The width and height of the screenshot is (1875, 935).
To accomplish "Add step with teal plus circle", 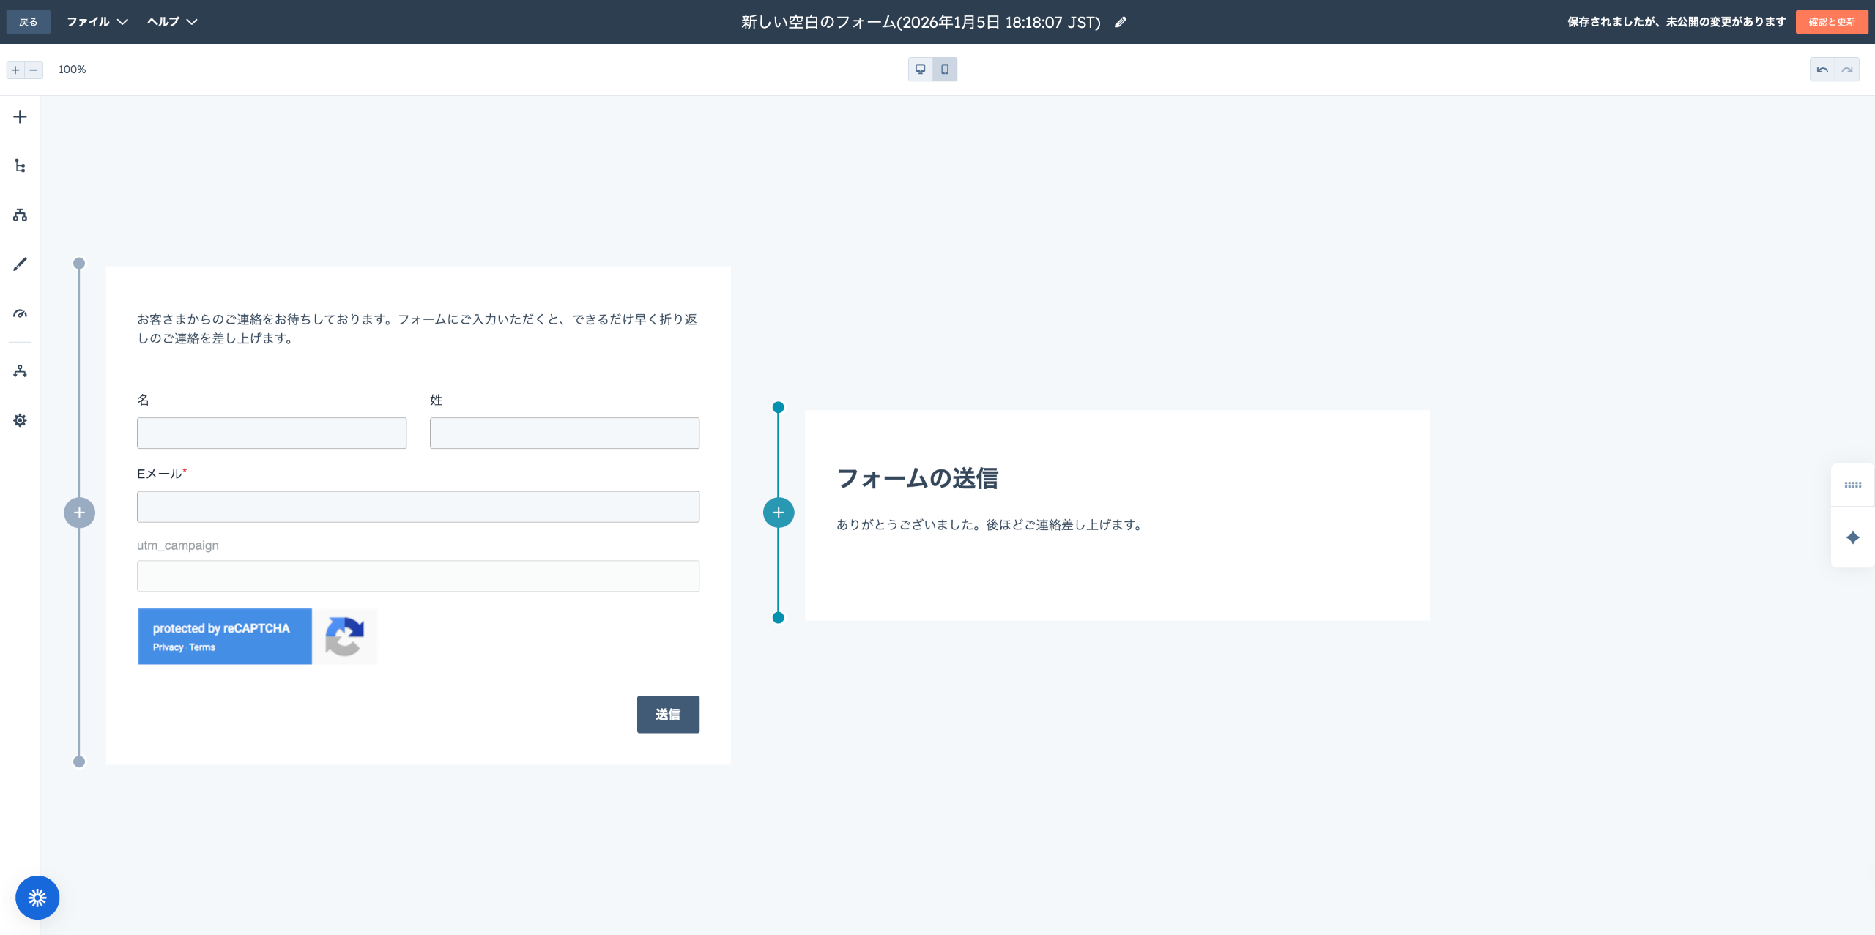I will click(779, 513).
